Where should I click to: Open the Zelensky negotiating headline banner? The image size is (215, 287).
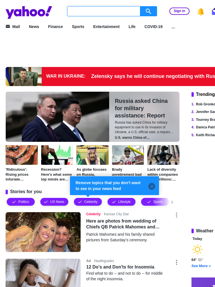153,76
